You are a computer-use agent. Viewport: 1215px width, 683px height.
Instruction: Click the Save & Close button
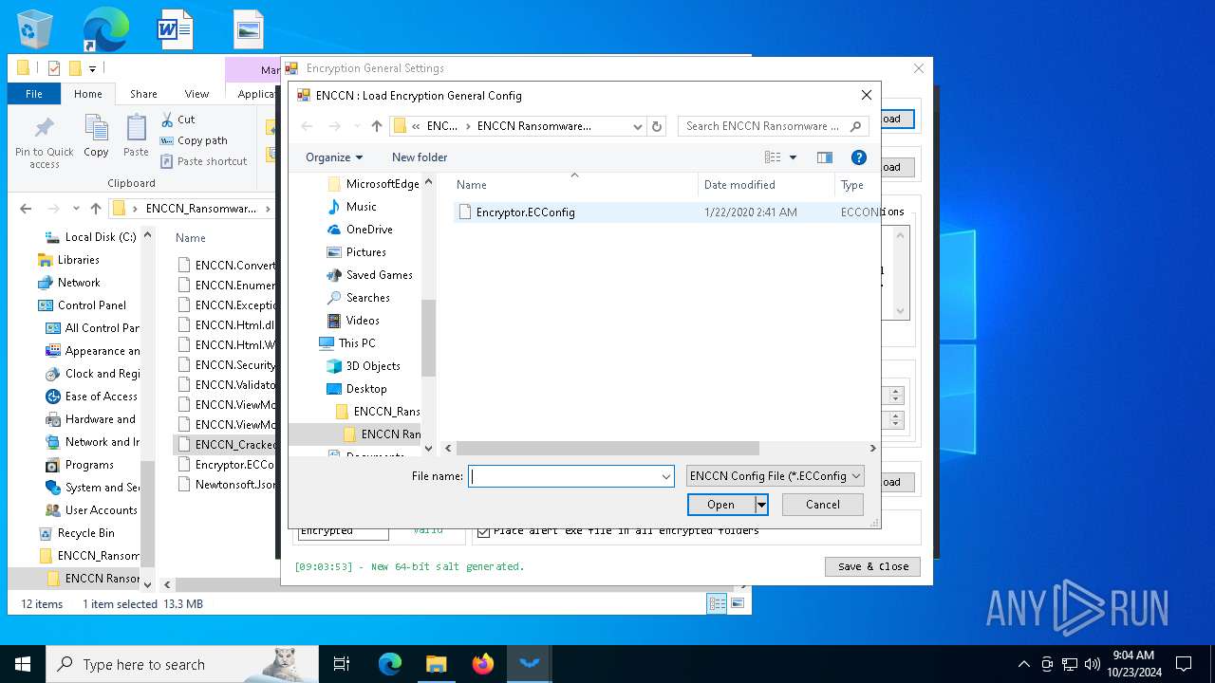point(873,566)
